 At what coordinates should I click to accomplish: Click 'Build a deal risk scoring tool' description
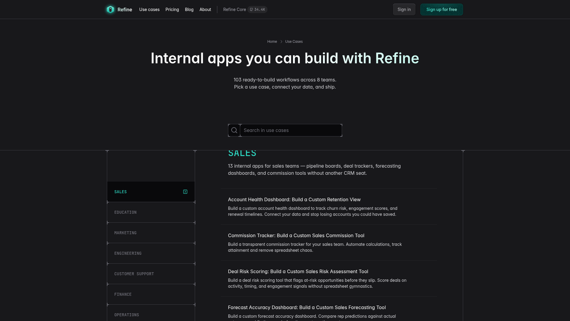[317, 283]
